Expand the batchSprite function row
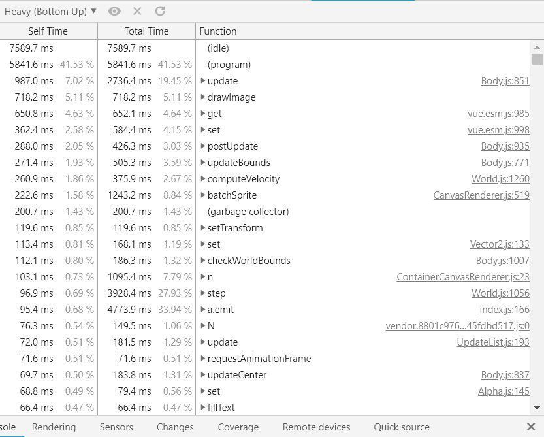Image resolution: width=544 pixels, height=437 pixels. click(x=203, y=195)
